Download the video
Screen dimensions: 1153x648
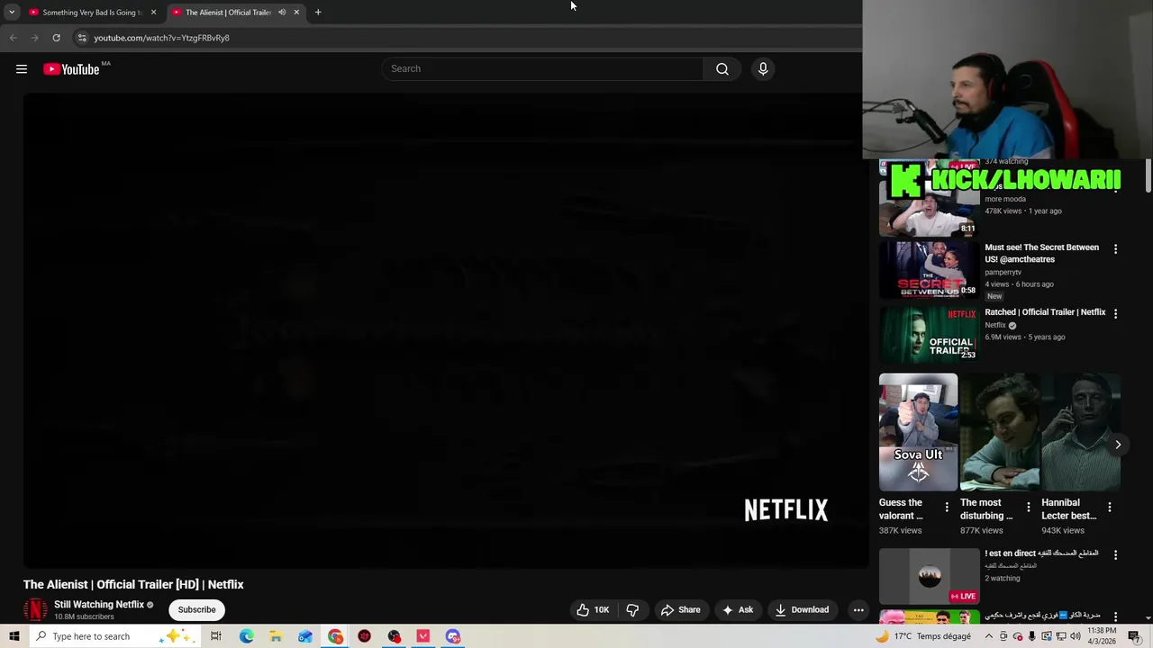[x=802, y=609]
